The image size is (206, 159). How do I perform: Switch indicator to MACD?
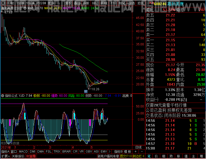coord(23,152)
